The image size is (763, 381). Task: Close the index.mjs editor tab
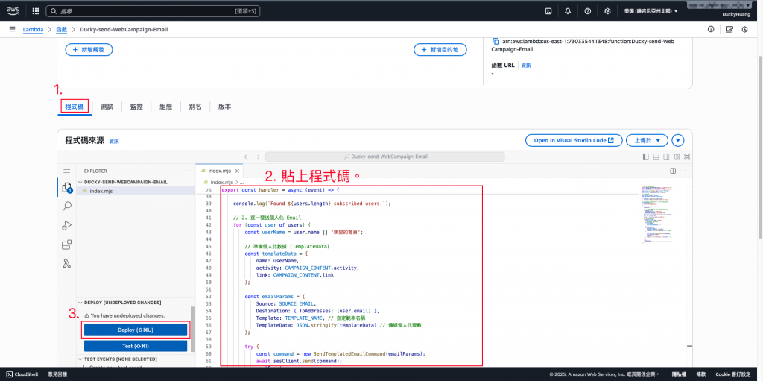[x=237, y=171]
